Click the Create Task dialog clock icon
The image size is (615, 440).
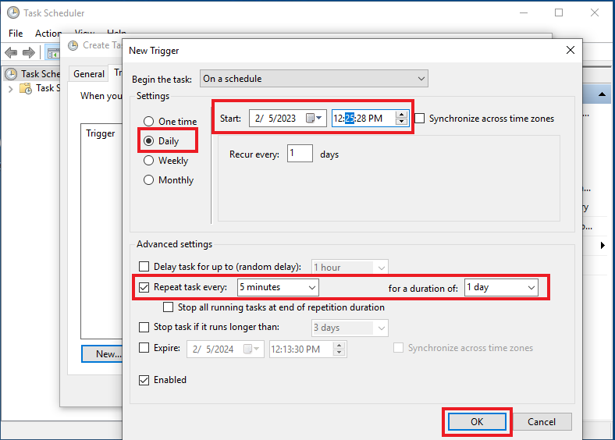74,45
